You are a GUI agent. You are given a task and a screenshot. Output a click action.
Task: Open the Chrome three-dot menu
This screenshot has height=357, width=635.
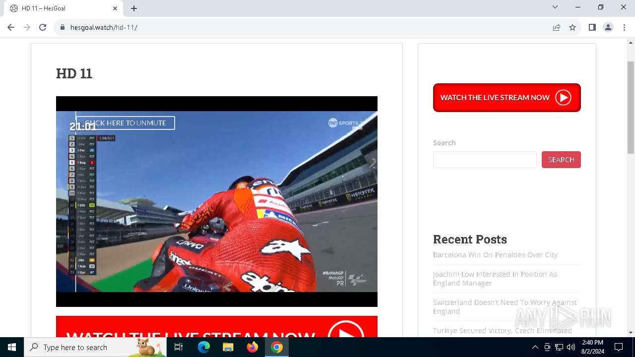click(624, 27)
